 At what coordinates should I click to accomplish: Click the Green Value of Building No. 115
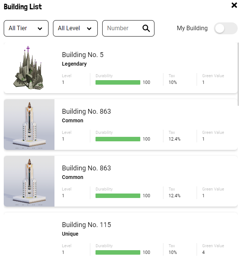click(x=203, y=252)
